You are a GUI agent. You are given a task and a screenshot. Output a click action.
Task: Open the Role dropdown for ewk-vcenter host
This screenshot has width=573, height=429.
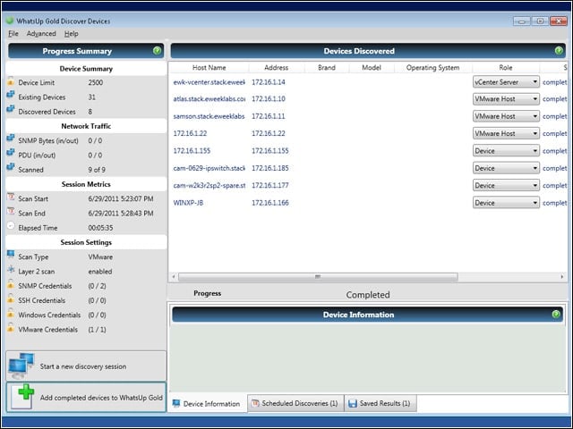[x=506, y=82]
